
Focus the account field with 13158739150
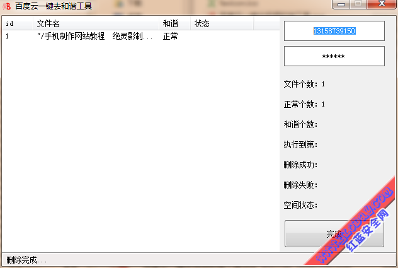(x=334, y=31)
